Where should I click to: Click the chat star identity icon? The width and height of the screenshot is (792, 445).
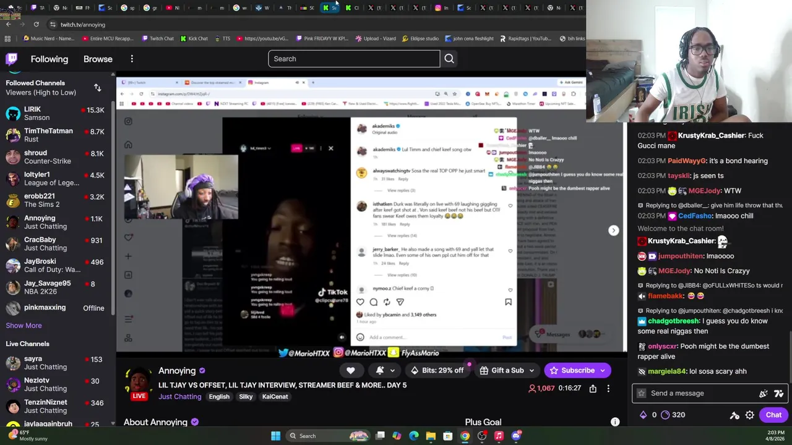coord(641,393)
